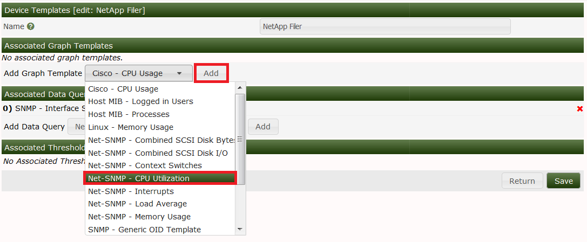Screen dimensions: 587x242
Task: Click the help icon next to Name
Action: pos(31,26)
